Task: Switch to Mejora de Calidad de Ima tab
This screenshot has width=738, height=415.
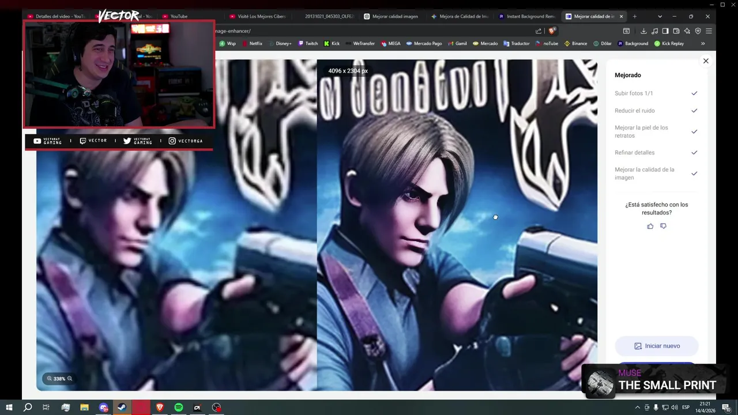Action: click(x=460, y=16)
